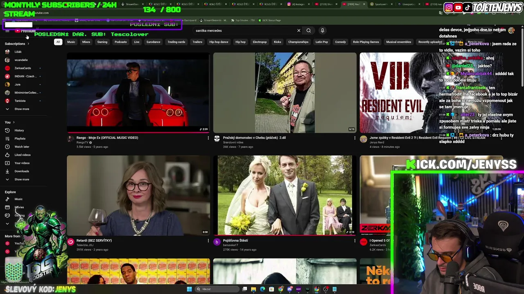Click 'Strandovní videa' channel name
Image resolution: width=524 pixels, height=294 pixels.
click(x=233, y=143)
